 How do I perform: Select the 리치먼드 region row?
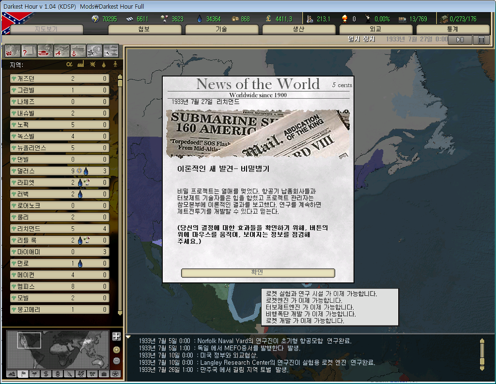[60, 229]
